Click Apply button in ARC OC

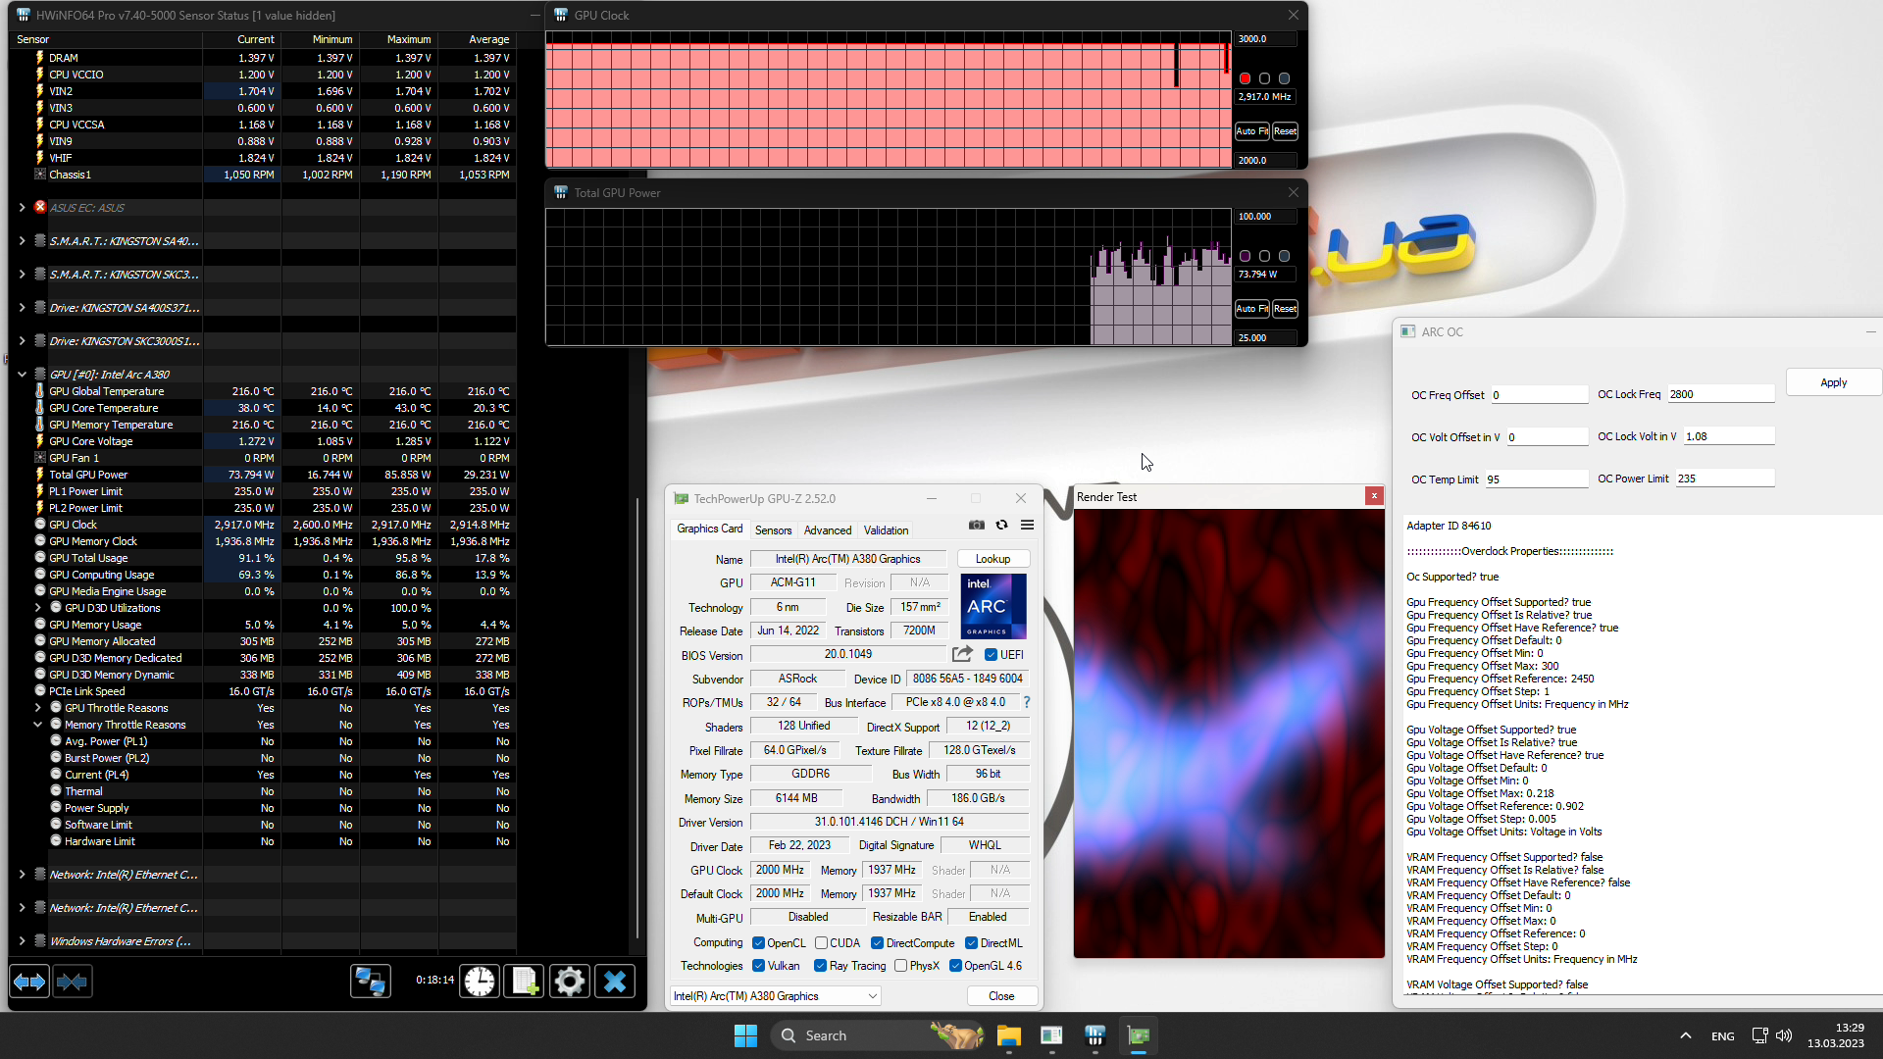tap(1832, 382)
